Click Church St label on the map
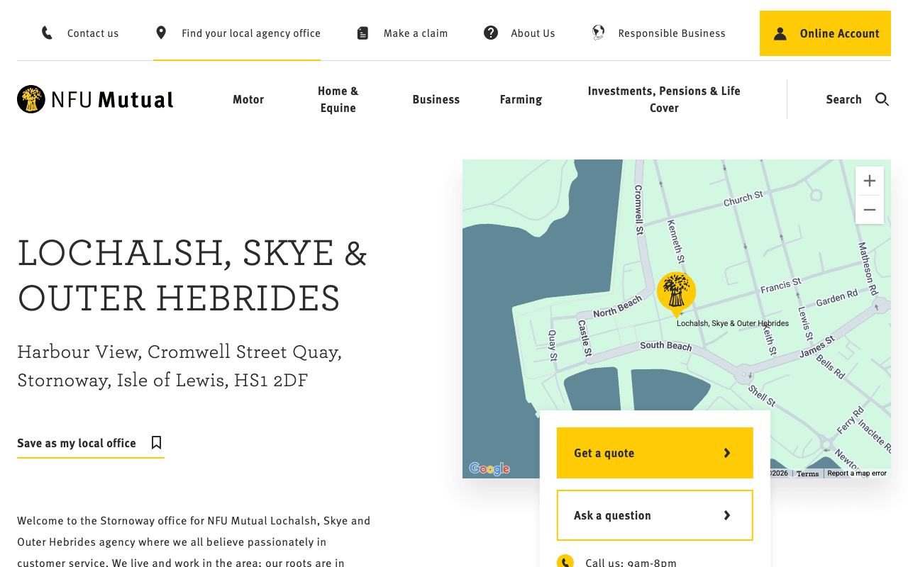The width and height of the screenshot is (908, 567). coord(743,199)
